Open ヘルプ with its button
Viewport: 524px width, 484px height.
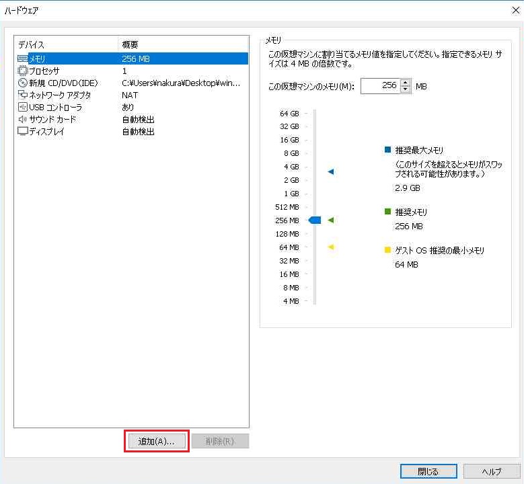492,471
